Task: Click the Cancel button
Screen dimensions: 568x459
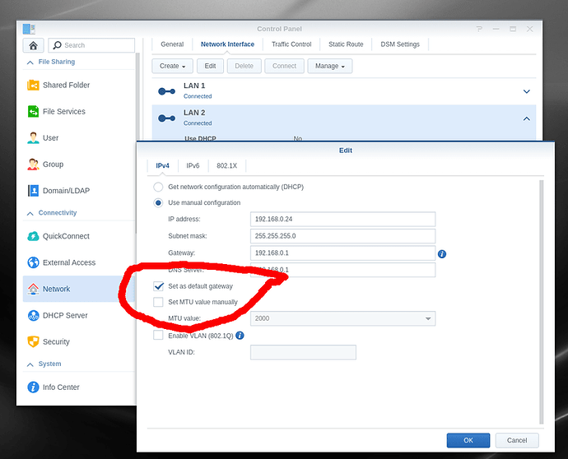Action: pyautogui.click(x=517, y=440)
